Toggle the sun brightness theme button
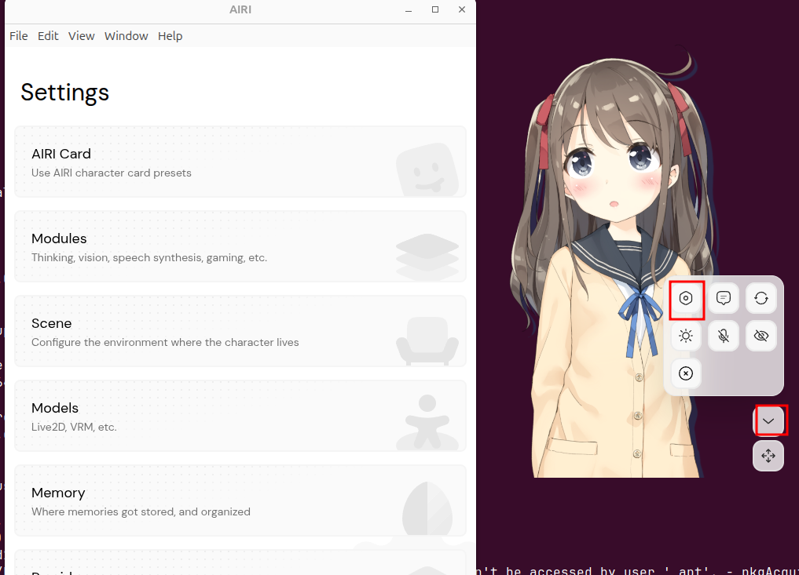 686,336
